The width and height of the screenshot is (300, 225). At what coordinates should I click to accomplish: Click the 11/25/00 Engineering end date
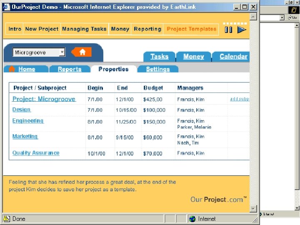click(x=126, y=122)
